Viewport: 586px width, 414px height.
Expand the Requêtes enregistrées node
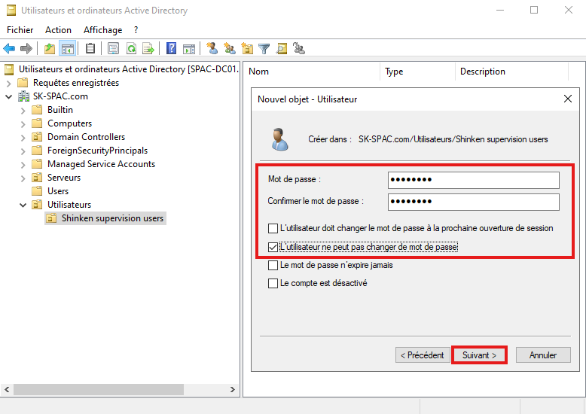click(9, 83)
